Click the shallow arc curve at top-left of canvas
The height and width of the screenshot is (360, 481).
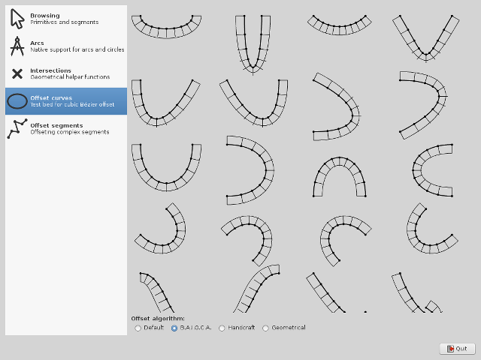[167, 28]
